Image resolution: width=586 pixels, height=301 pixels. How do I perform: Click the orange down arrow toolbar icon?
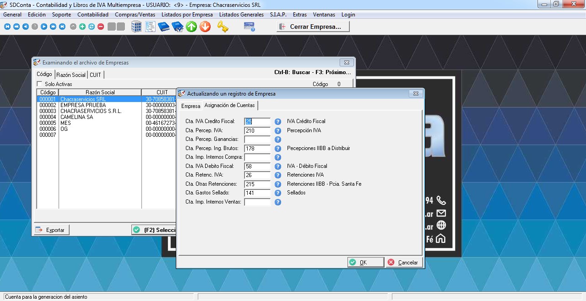click(205, 27)
